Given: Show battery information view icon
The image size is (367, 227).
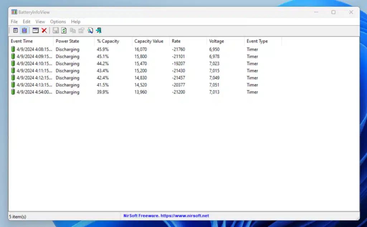Looking at the screenshot, I should (15, 30).
